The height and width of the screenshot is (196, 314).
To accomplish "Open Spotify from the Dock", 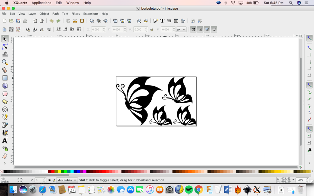I will pyautogui.click(x=189, y=189).
